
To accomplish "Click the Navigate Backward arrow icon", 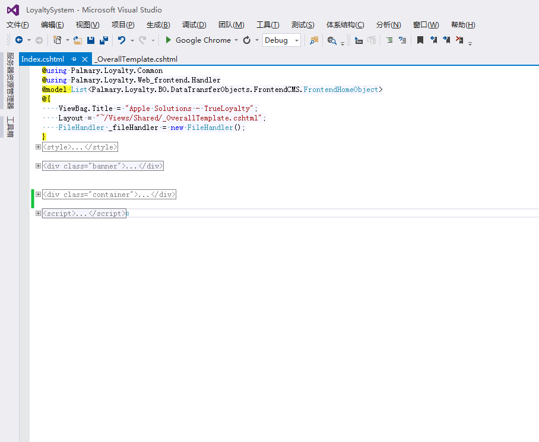I will coord(19,40).
